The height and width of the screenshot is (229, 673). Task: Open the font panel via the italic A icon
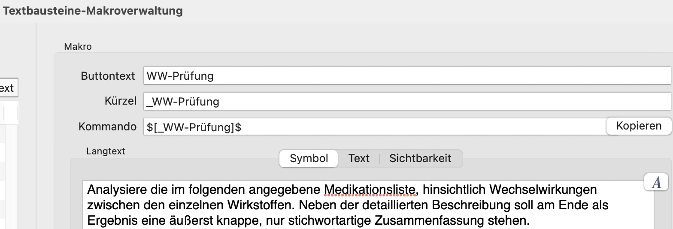tap(657, 183)
